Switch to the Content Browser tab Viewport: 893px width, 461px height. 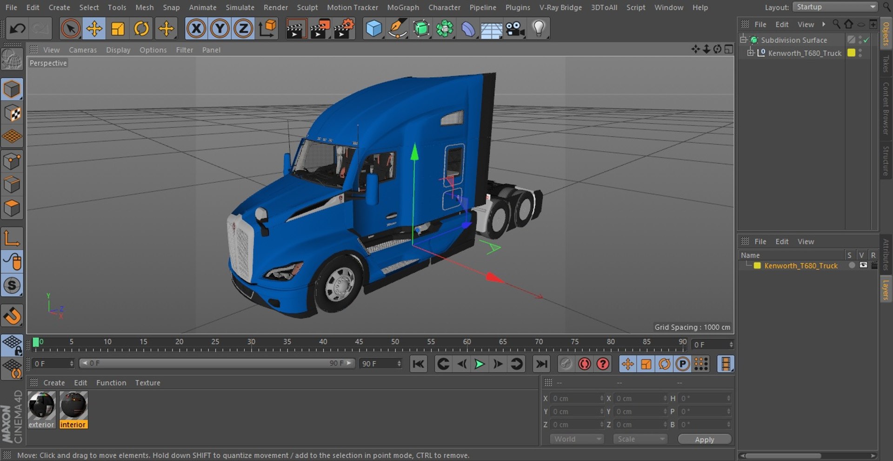point(886,108)
